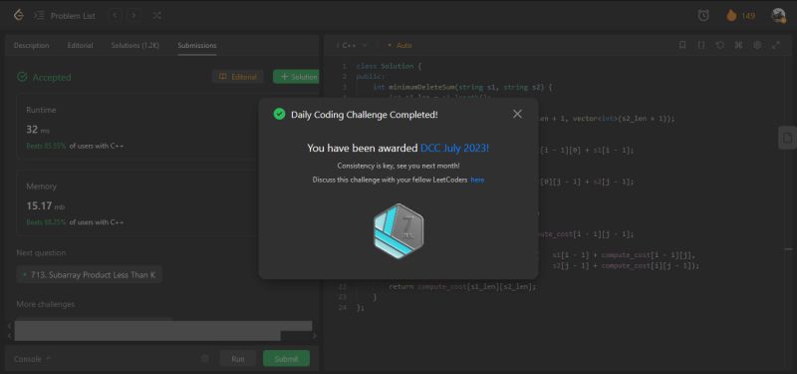Open the Problem List panel
Viewport: 797px width, 374px height.
click(65, 16)
